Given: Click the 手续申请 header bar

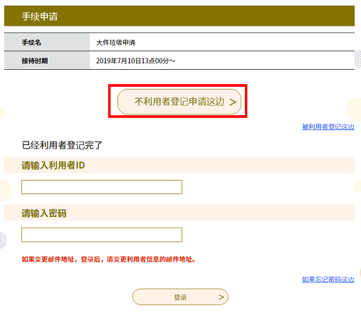Looking at the screenshot, I should [179, 16].
